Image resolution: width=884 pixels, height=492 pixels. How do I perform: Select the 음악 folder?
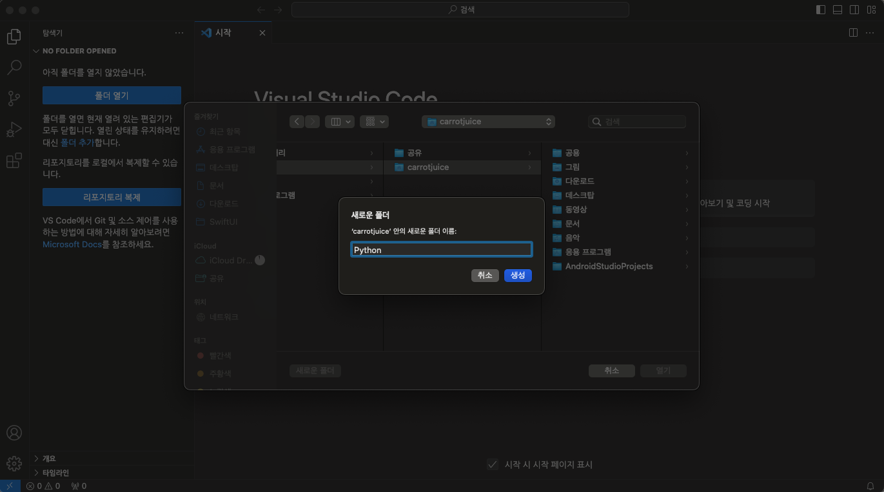pos(620,238)
